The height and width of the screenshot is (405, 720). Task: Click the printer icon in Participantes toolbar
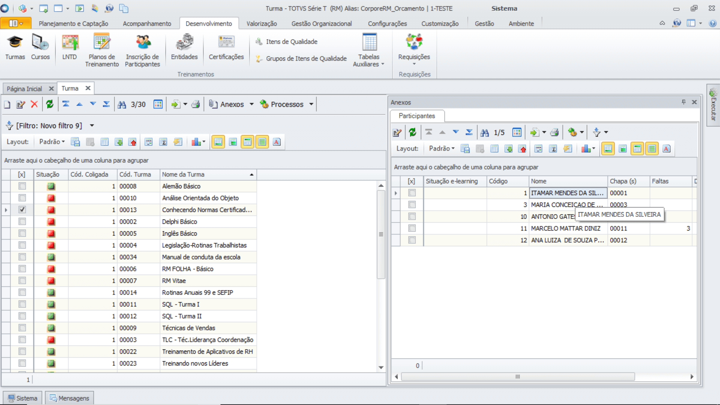point(555,132)
